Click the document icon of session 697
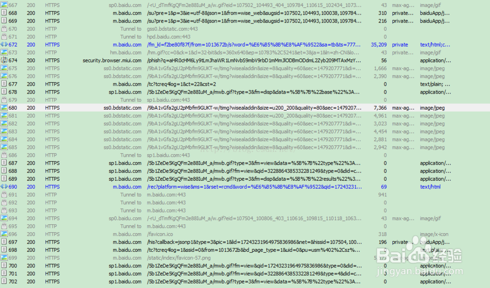The width and height of the screenshot is (490, 288). (x=4, y=242)
